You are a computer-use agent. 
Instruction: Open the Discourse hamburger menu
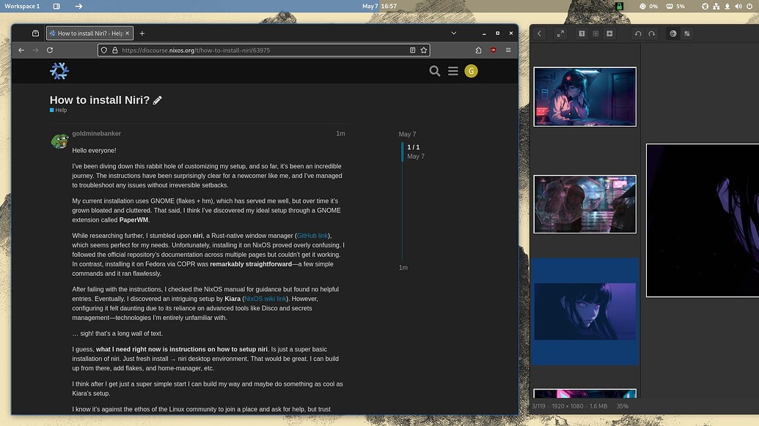[453, 71]
